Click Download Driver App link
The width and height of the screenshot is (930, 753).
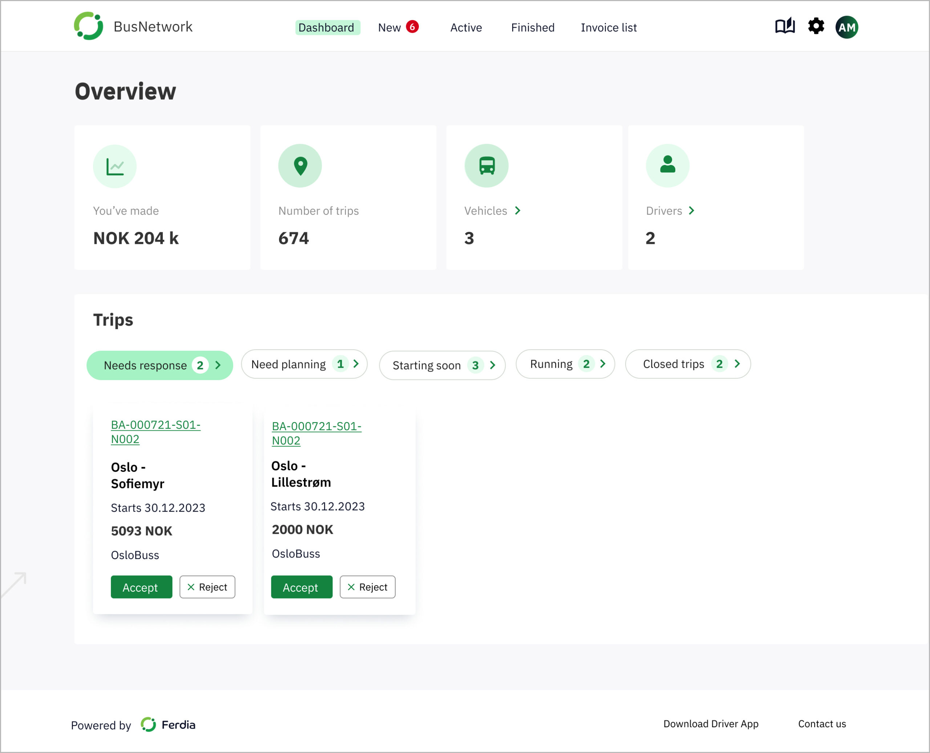(x=711, y=724)
